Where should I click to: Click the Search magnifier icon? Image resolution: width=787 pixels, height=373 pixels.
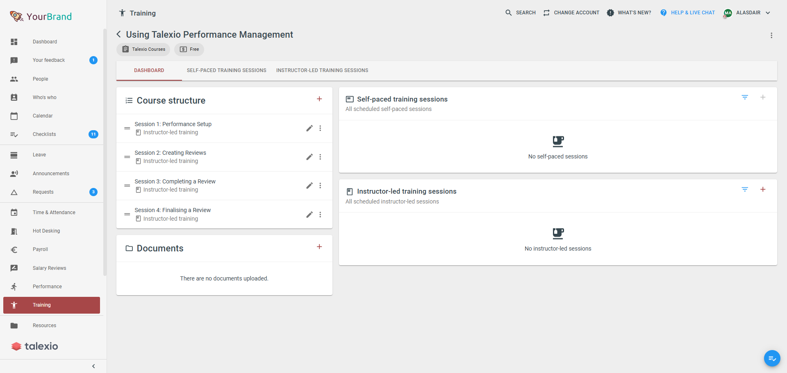[508, 13]
